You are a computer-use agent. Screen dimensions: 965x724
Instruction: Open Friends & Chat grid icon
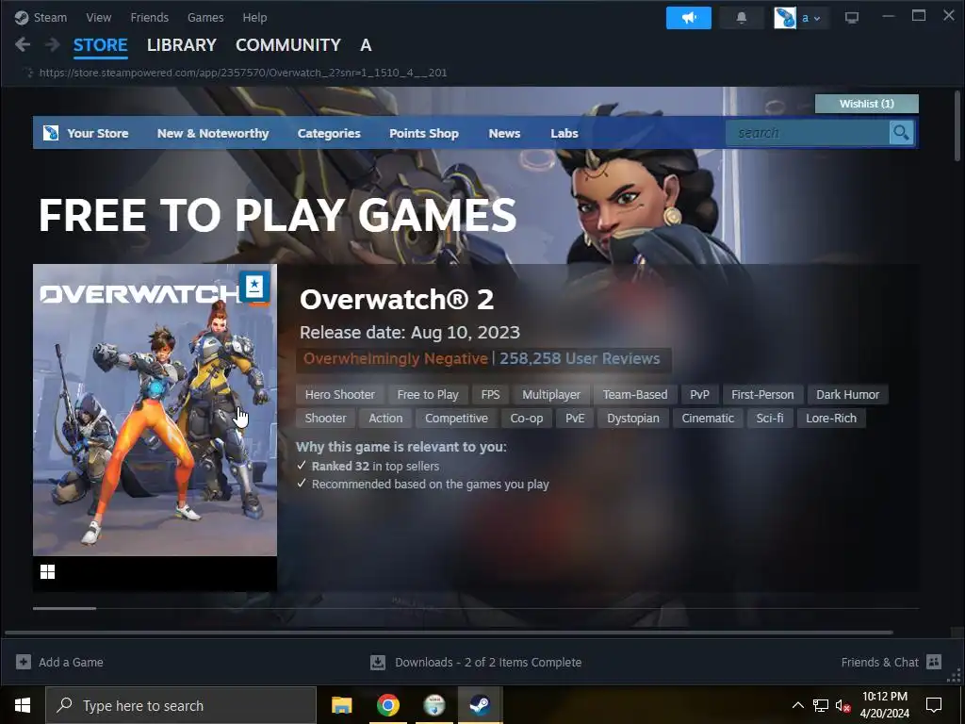point(934,662)
